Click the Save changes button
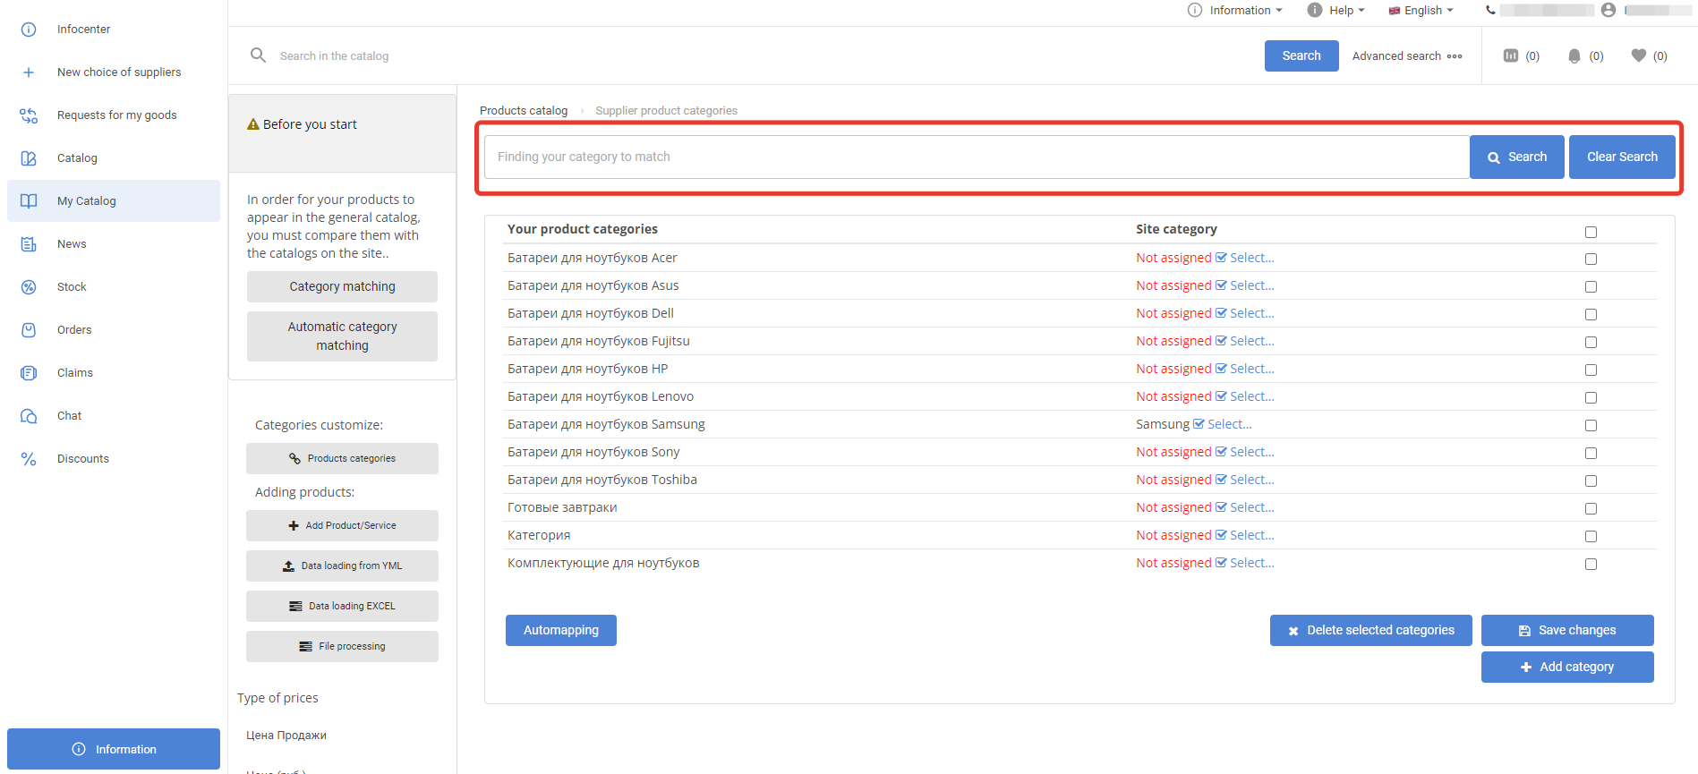Viewport: 1698px width, 774px height. tap(1566, 630)
